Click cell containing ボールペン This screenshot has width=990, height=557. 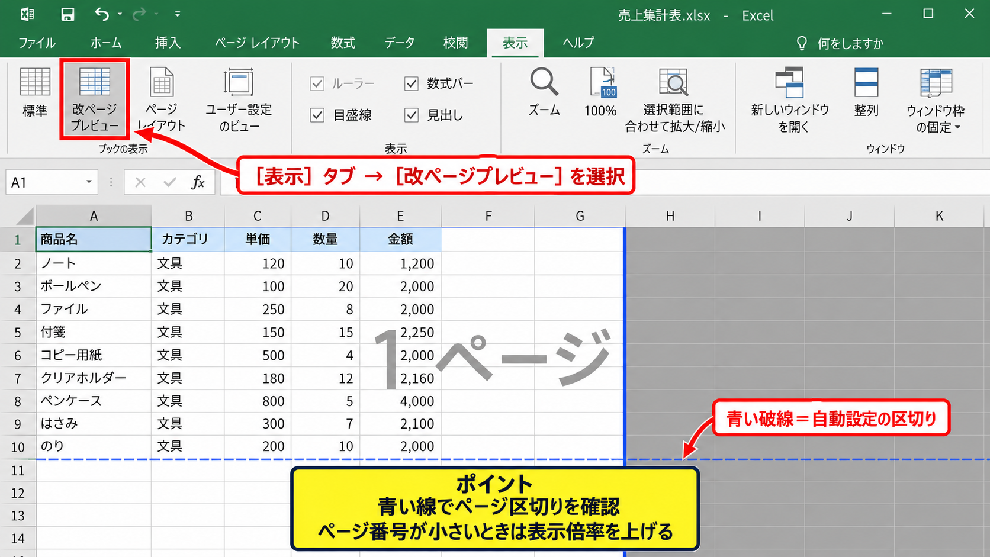point(94,286)
